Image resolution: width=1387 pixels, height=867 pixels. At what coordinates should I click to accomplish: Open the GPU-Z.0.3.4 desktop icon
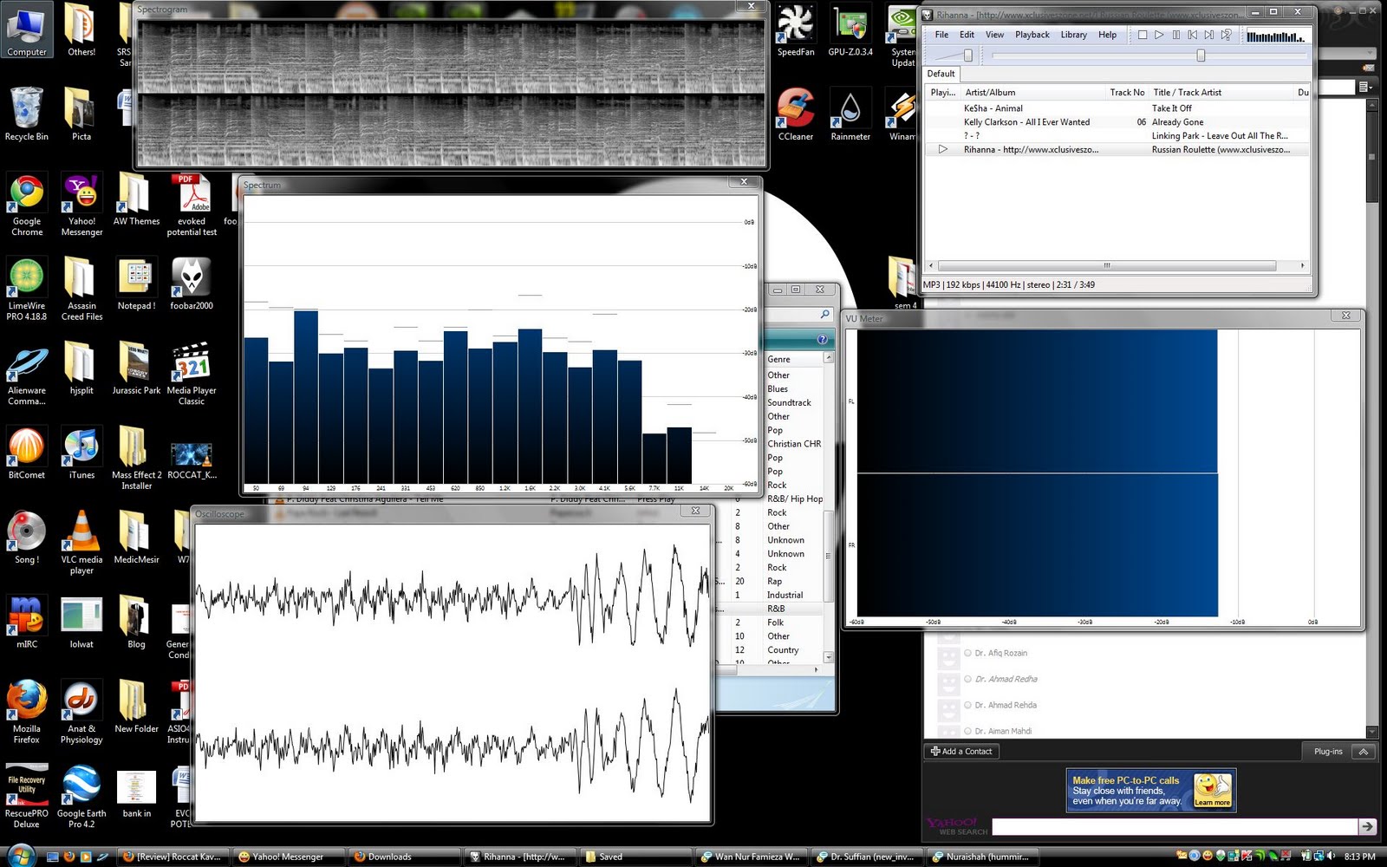pos(850,31)
